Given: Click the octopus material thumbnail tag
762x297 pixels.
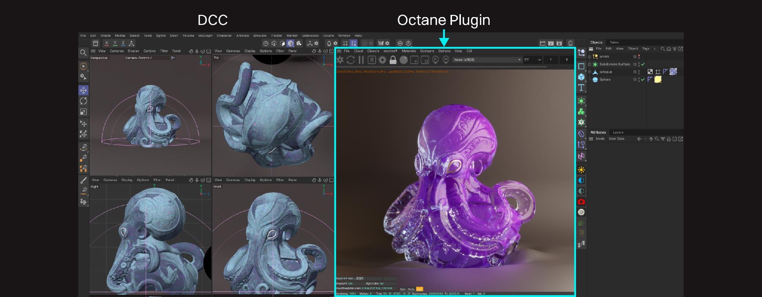Looking at the screenshot, I should tap(673, 72).
